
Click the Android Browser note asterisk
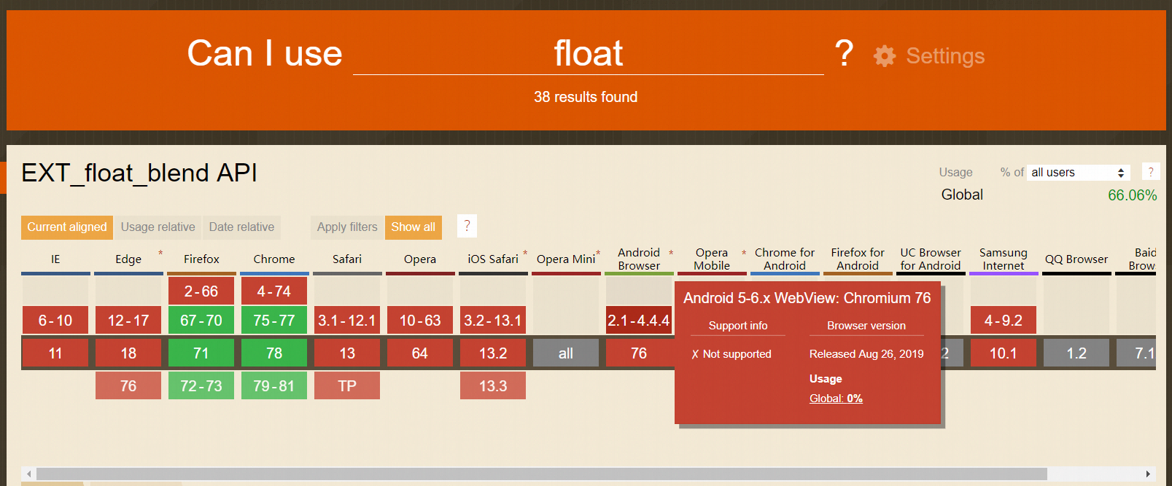tap(671, 254)
